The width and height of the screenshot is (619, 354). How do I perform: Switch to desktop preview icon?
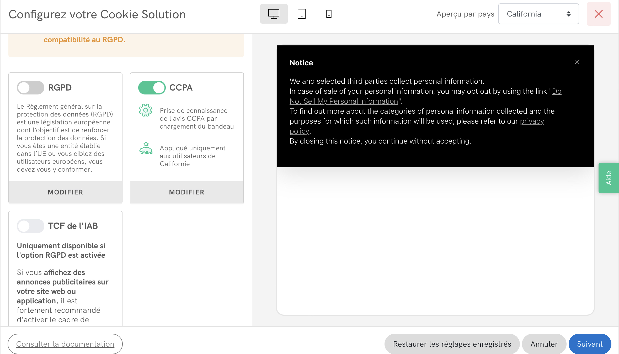tap(274, 14)
